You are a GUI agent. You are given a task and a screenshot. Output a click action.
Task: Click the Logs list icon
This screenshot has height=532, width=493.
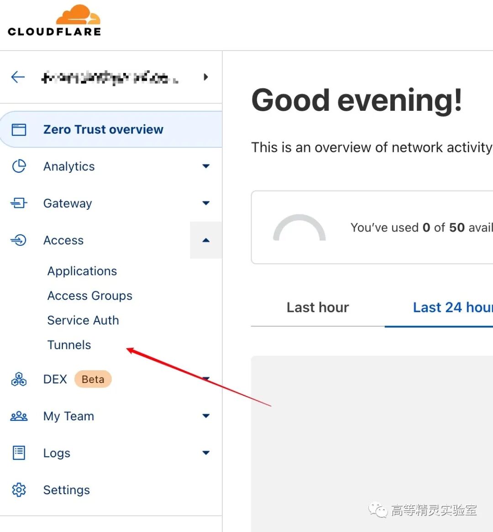pos(19,453)
